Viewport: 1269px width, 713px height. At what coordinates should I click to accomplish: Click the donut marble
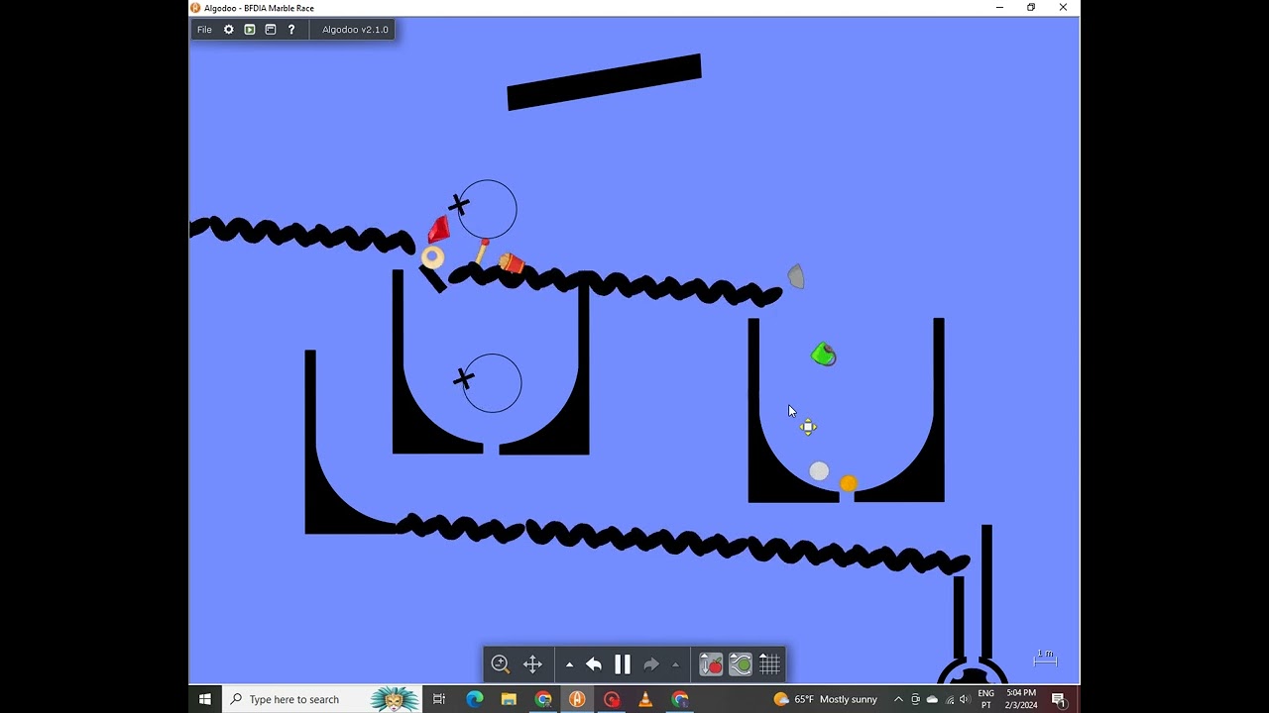[x=432, y=257]
